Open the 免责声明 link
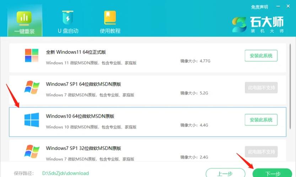Image resolution: width=296 pixels, height=177 pixels. [x=259, y=7]
